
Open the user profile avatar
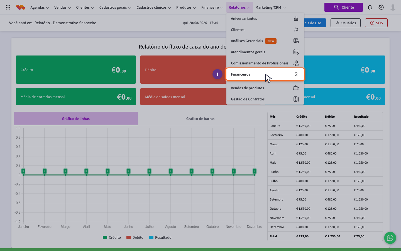[393, 8]
